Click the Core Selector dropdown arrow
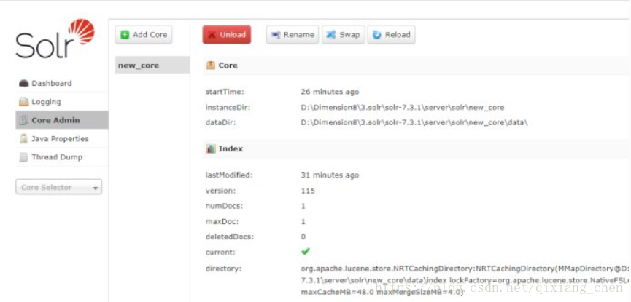 (96, 188)
